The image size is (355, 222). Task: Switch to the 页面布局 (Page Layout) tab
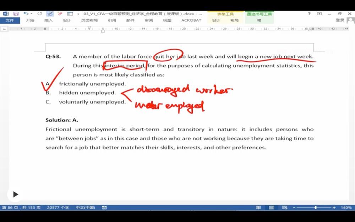(89, 20)
